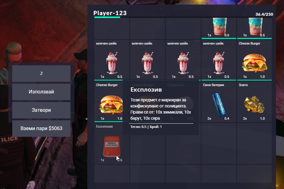Click the slush cup left of the rightmost one
Viewport: 284px width, 189px height.
(x=219, y=28)
